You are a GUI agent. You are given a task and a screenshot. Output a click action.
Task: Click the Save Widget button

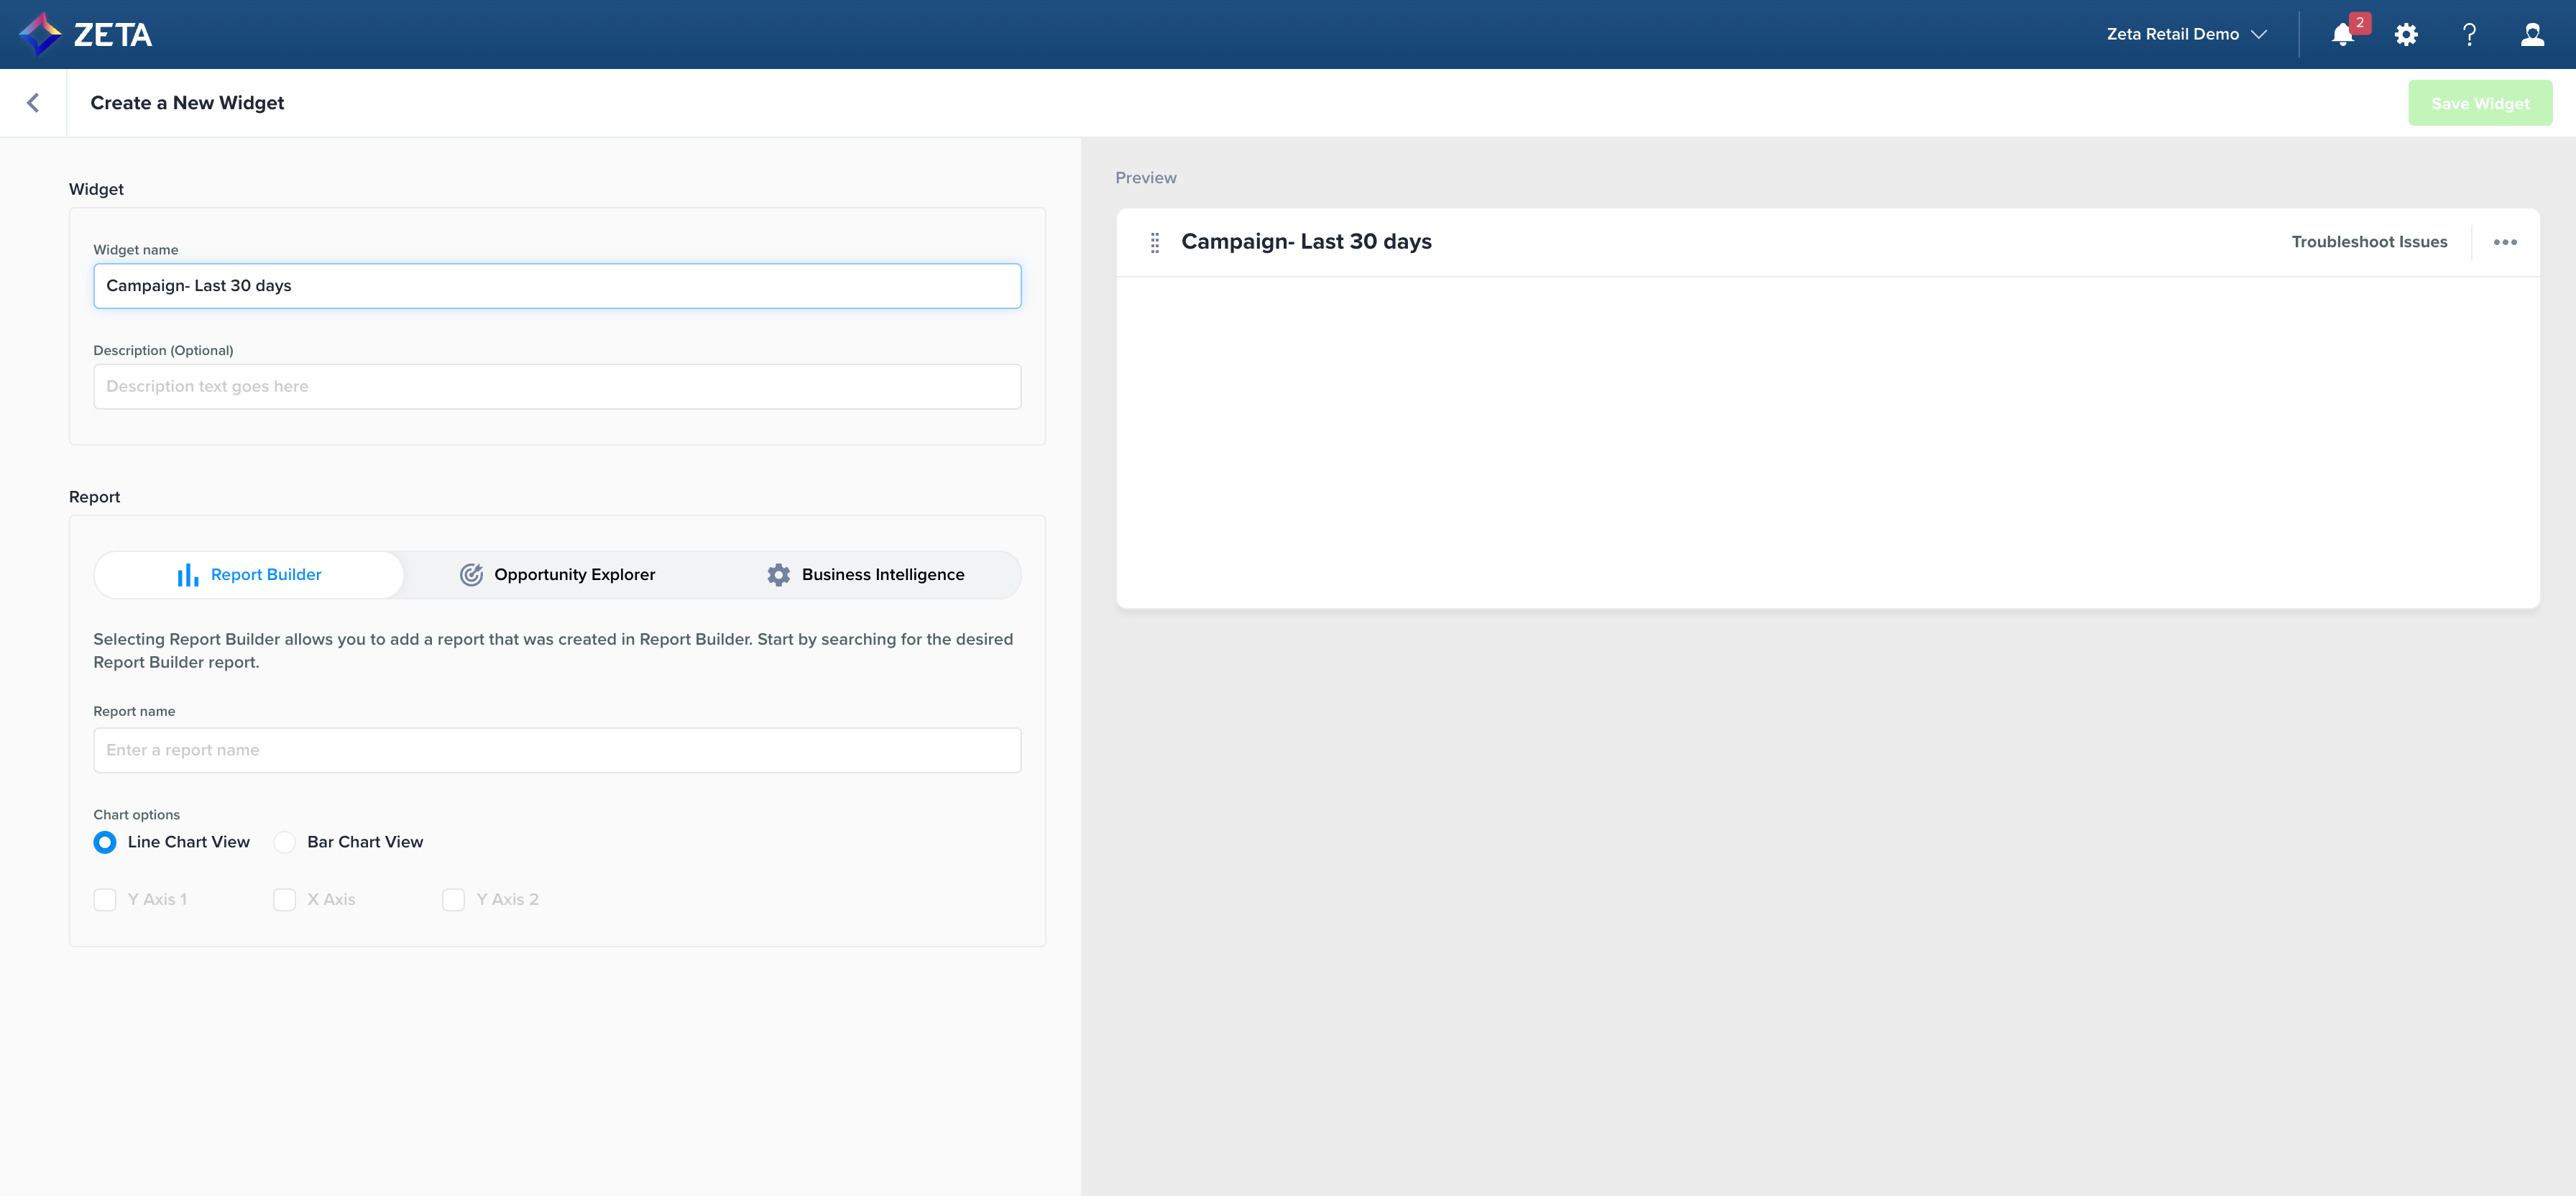[x=2479, y=103]
